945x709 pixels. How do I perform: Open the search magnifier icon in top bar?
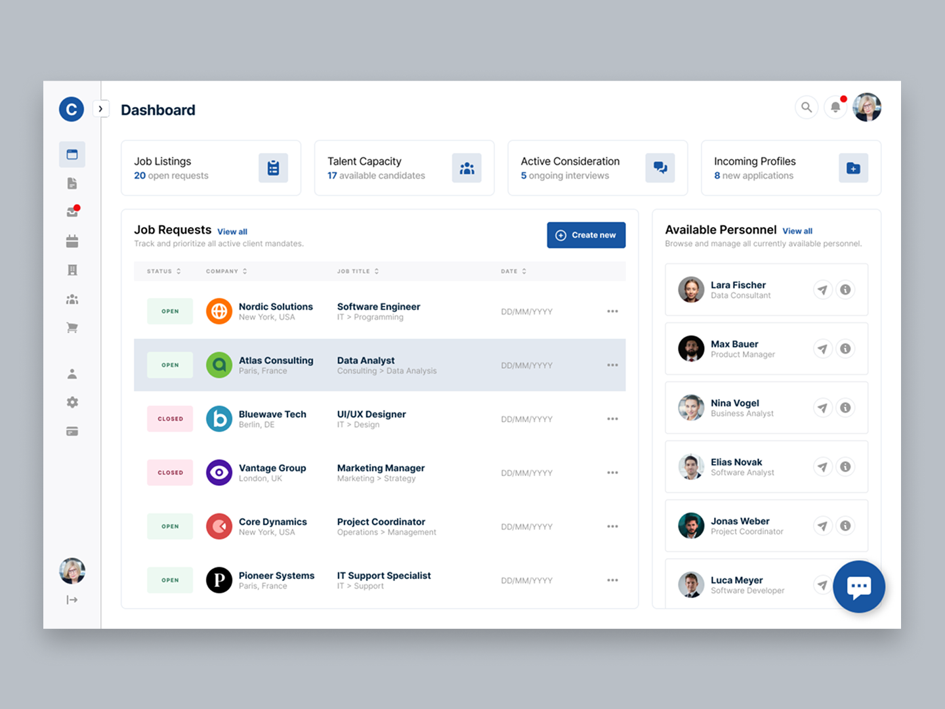tap(807, 107)
